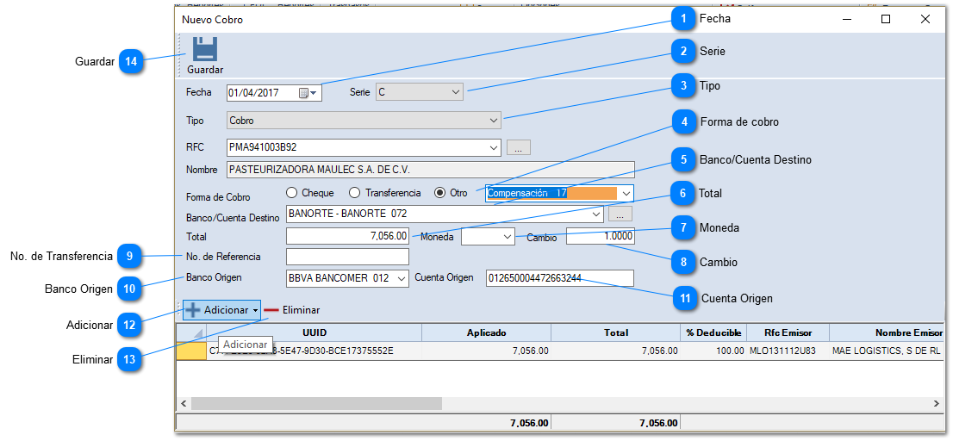Viewport: 953px width, 441px height.
Task: Click the blue plus Adicionar icon
Action: (x=193, y=310)
